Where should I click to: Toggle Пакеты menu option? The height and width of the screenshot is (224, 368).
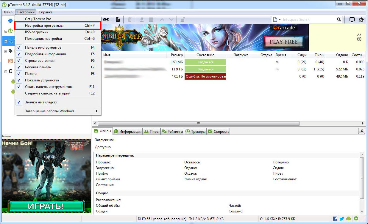tap(58, 74)
